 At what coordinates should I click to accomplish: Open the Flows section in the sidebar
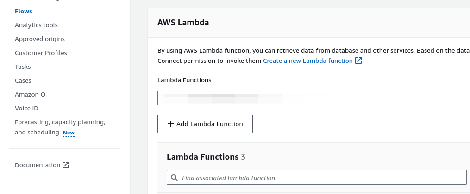(x=24, y=11)
